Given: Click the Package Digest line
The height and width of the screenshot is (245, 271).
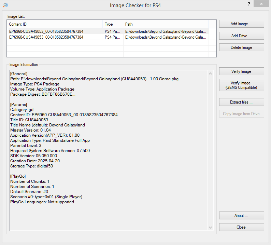Looking at the screenshot, I should point(43,94).
